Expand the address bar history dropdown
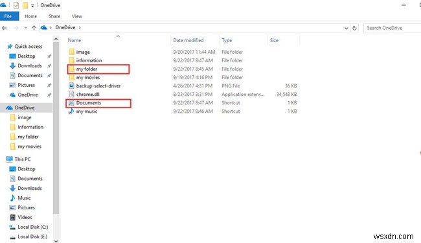 pyautogui.click(x=347, y=28)
